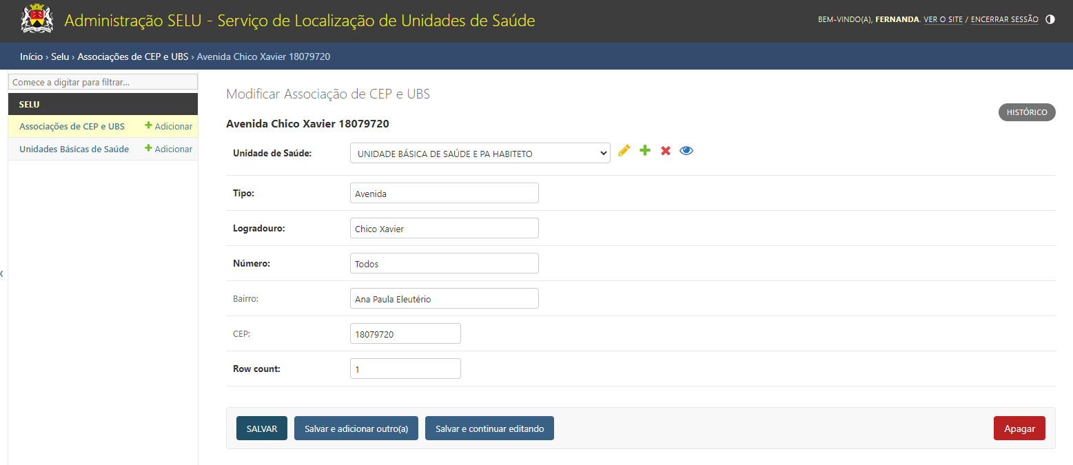The image size is (1073, 465).
Task: Go to Início in the breadcrumb
Action: pos(31,56)
